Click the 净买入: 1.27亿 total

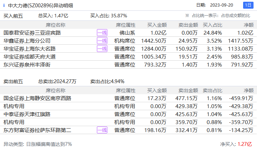(236, 144)
